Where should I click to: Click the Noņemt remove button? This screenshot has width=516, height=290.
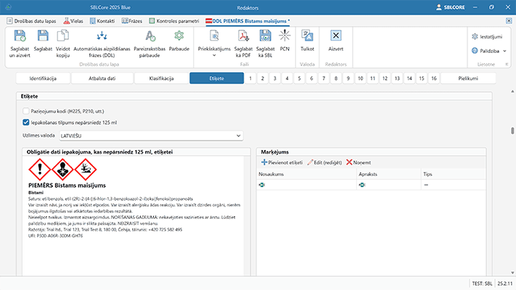tap(359, 162)
